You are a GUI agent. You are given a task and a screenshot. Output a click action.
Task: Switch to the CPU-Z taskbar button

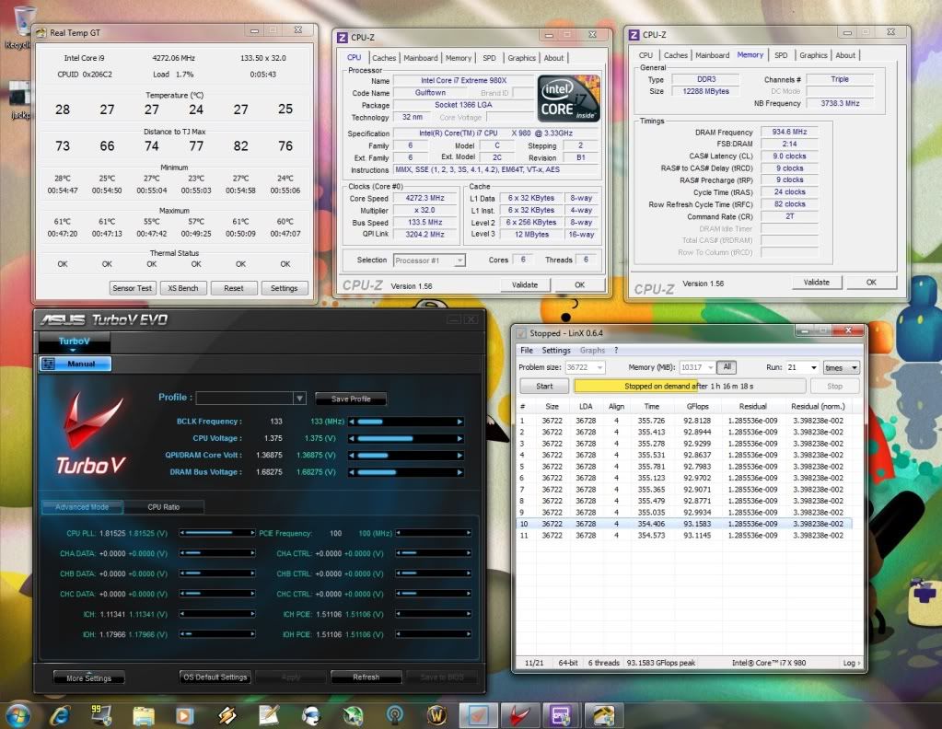pyautogui.click(x=561, y=715)
